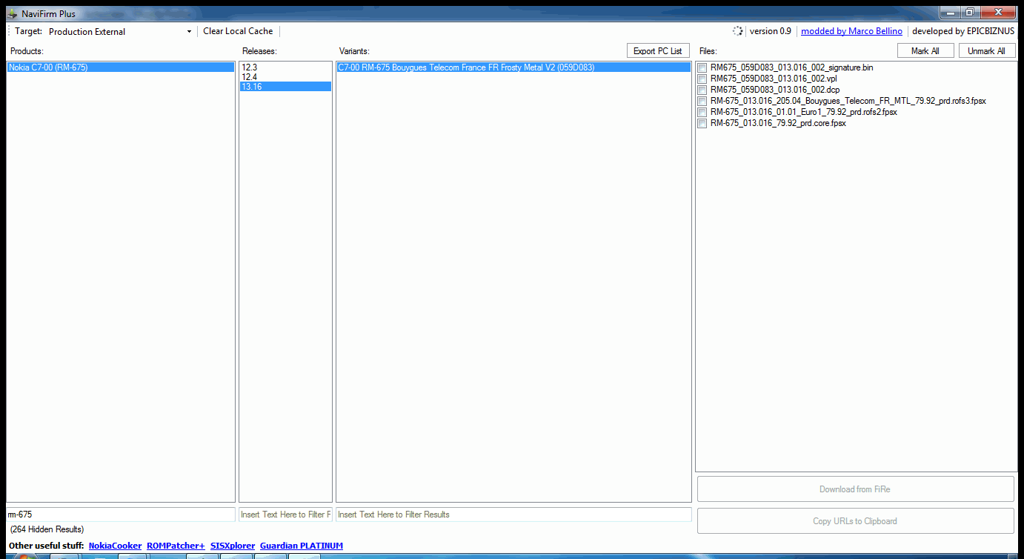Screen dimensions: 1024x559
Task: Check the Euro1 rofs2.fpsx file
Action: click(x=702, y=113)
